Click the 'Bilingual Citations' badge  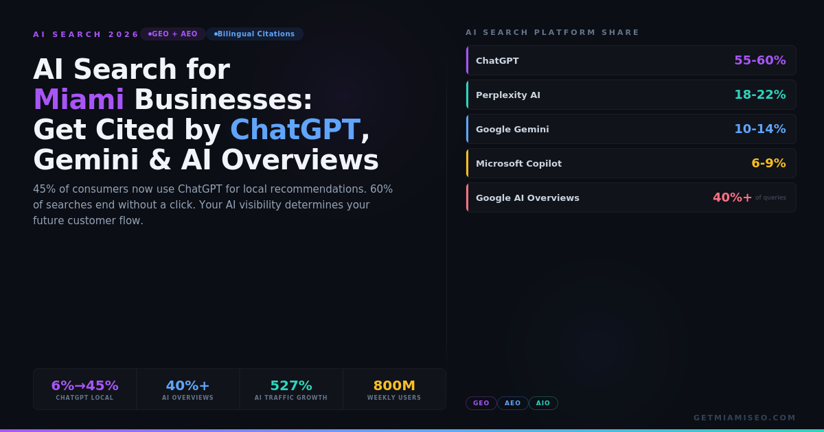[x=255, y=34]
